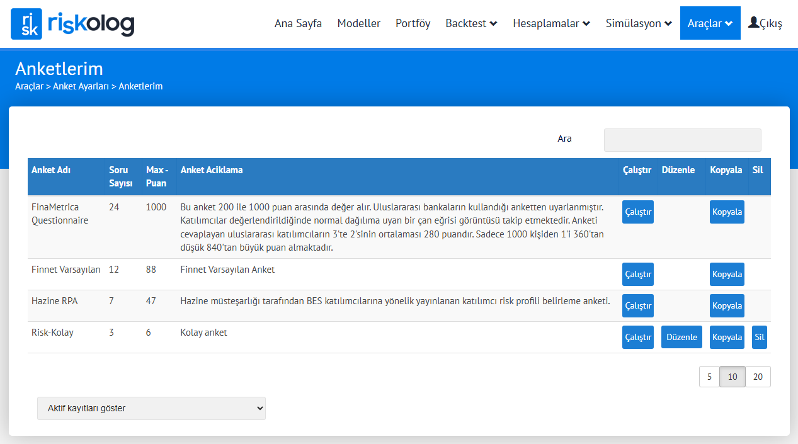Image resolution: width=798 pixels, height=444 pixels.
Task: Click question count value 24
Action: pos(114,207)
